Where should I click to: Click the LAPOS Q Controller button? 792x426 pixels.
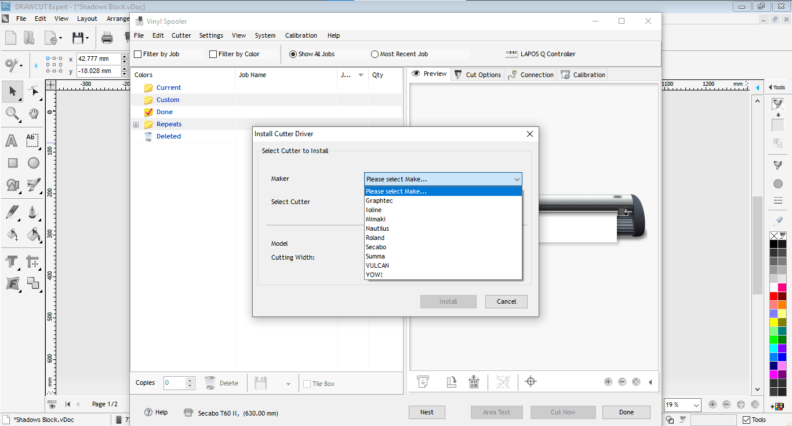tap(540, 54)
